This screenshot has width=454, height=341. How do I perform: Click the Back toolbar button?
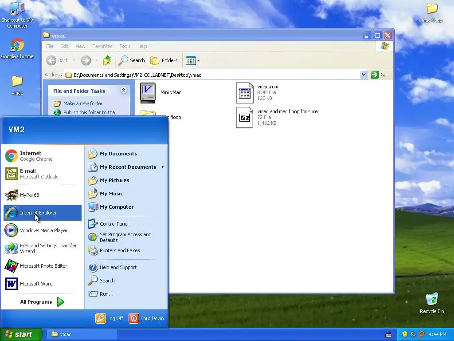point(58,60)
